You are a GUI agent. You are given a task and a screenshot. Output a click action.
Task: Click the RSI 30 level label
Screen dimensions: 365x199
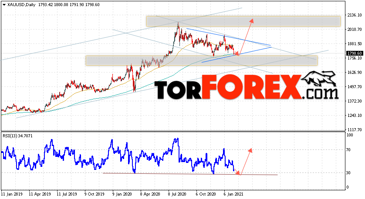coord(348,173)
